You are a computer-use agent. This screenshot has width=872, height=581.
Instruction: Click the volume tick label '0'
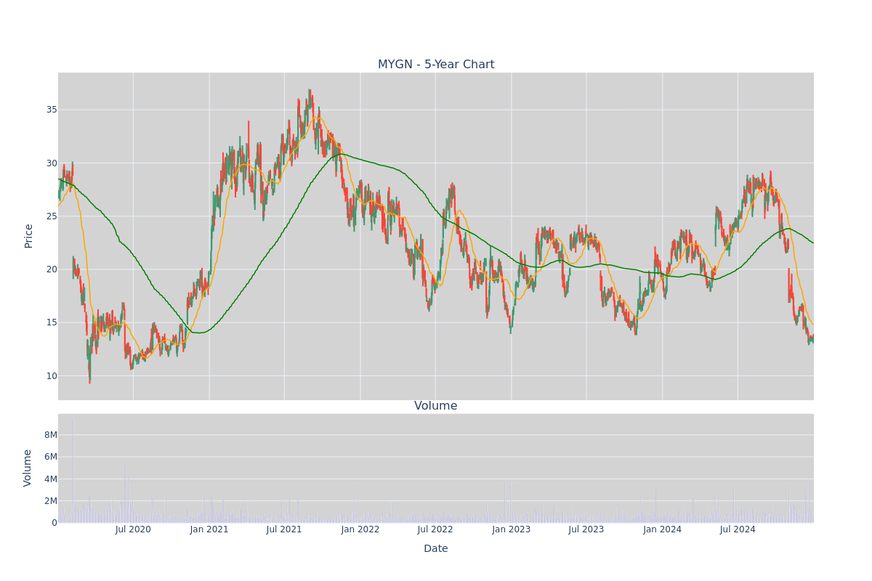pyautogui.click(x=54, y=523)
